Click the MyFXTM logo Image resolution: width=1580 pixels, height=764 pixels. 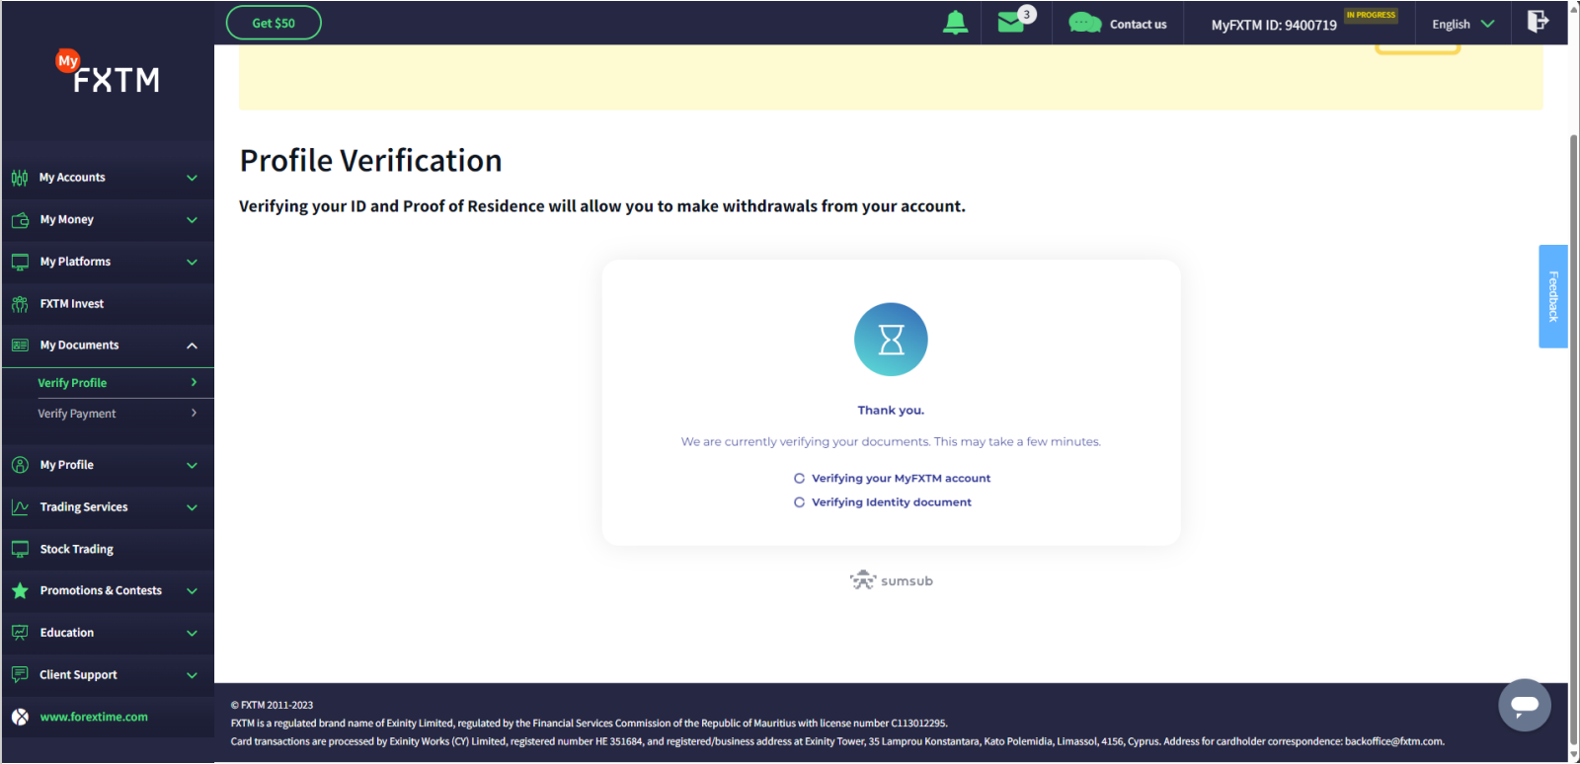[x=108, y=72]
